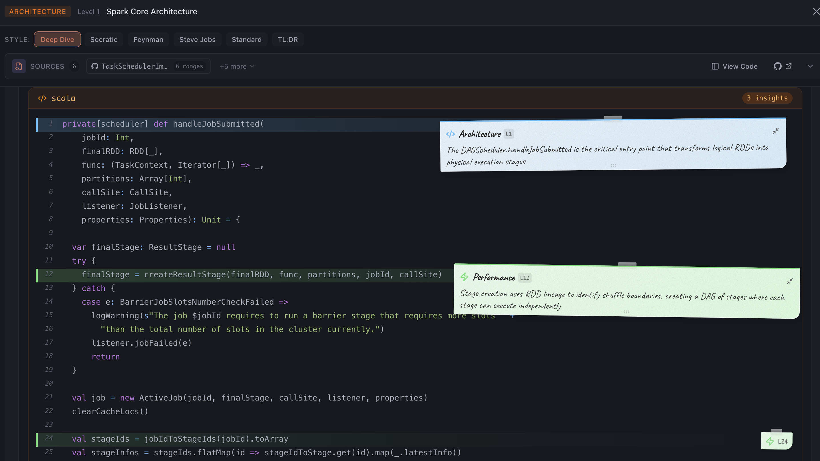Switch to the Standard style tab
The height and width of the screenshot is (461, 820).
(x=247, y=39)
